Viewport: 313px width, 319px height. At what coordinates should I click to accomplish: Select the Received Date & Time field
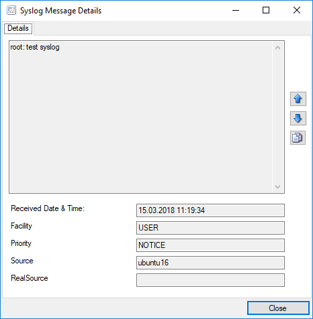(210, 210)
